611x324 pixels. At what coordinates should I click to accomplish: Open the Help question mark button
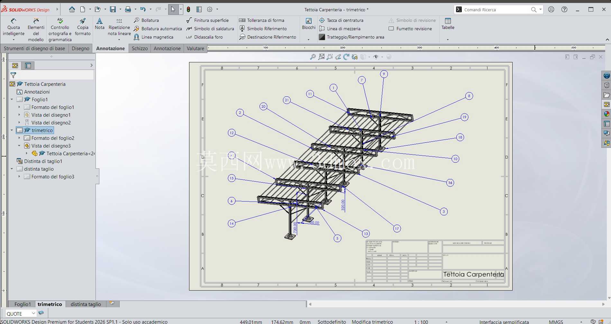(x=564, y=9)
